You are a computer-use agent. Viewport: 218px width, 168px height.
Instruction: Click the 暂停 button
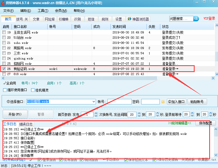[41, 114]
